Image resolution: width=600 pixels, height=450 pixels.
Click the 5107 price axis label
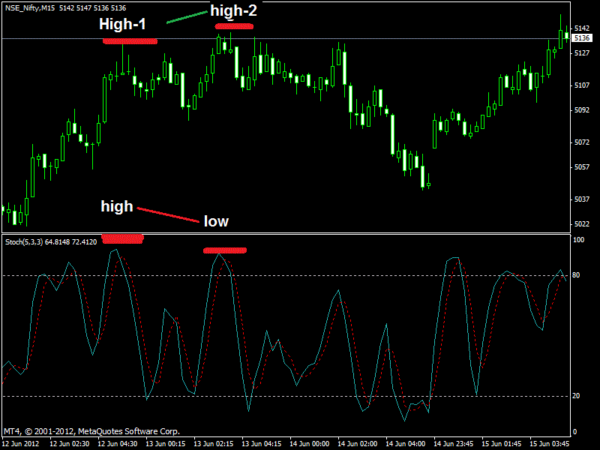pos(582,85)
